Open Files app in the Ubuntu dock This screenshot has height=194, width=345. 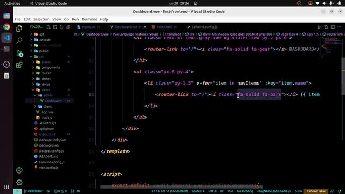pyautogui.click(x=6, y=16)
